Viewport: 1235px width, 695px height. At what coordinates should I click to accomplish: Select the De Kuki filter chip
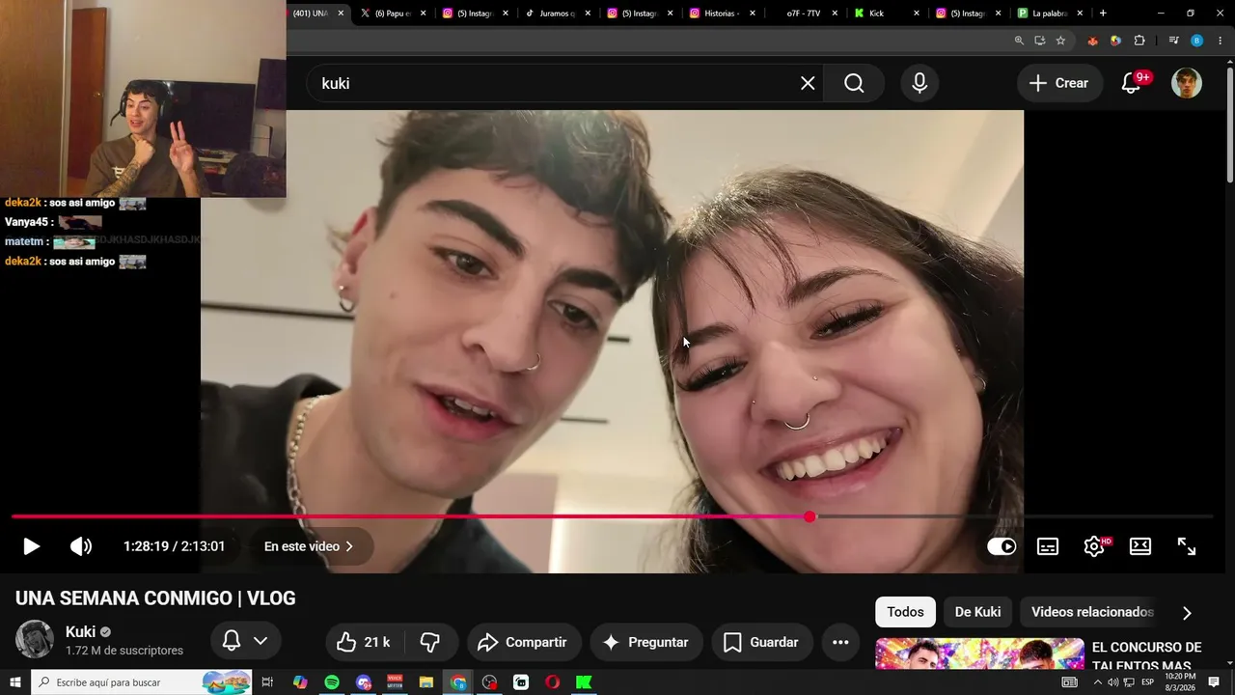click(x=977, y=612)
